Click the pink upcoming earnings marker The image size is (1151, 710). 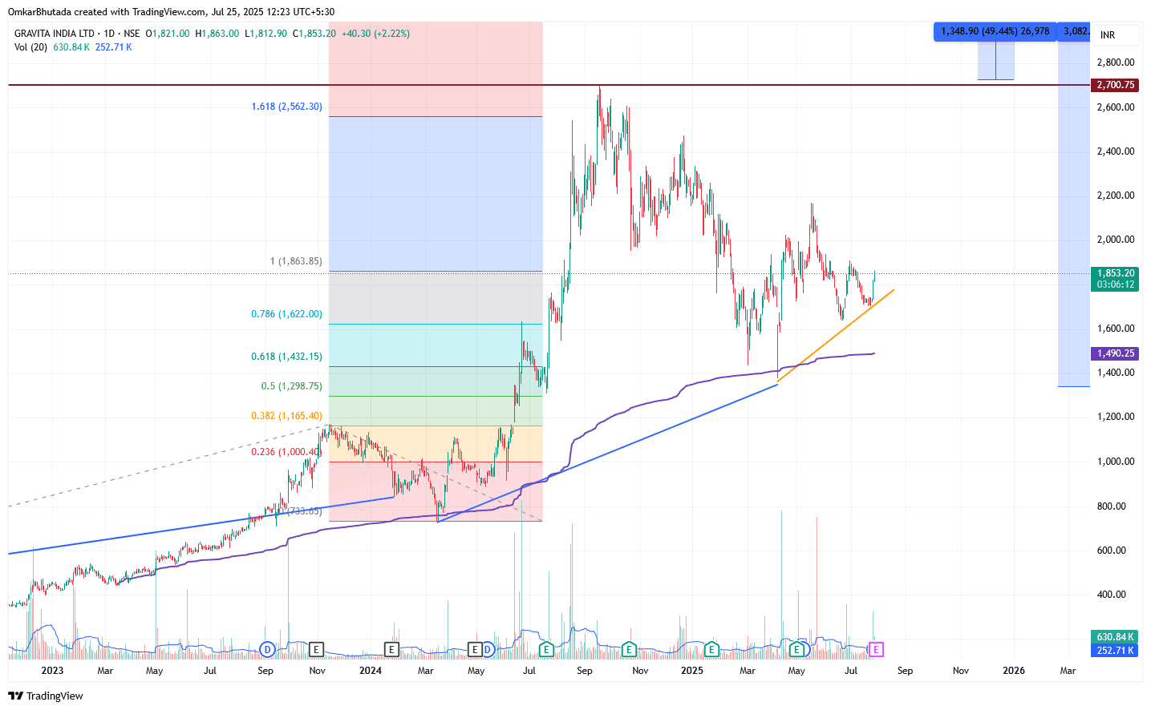pyautogui.click(x=876, y=649)
